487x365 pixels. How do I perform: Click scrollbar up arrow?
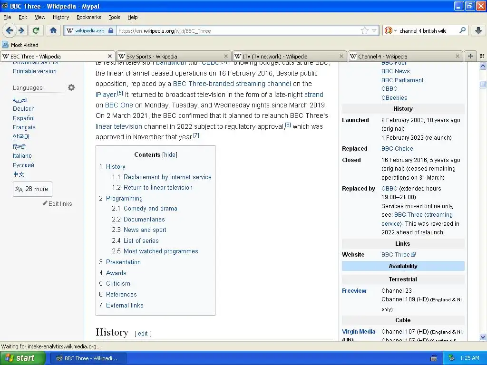click(x=483, y=66)
